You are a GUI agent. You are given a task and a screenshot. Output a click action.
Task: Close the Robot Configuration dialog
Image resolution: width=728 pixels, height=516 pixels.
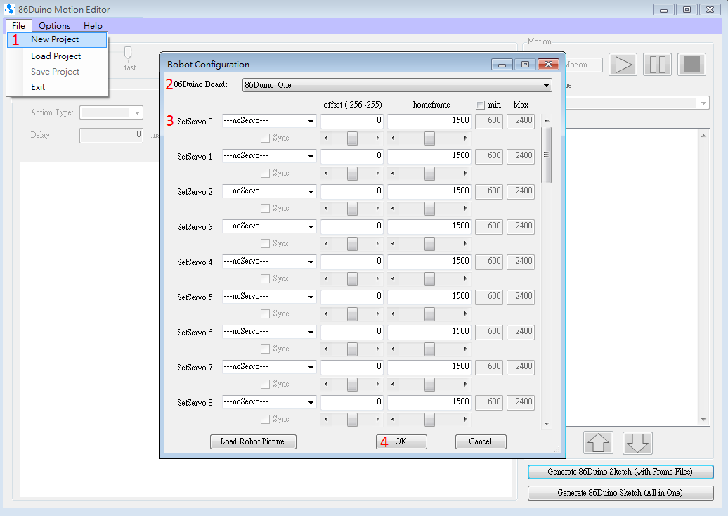click(x=548, y=64)
